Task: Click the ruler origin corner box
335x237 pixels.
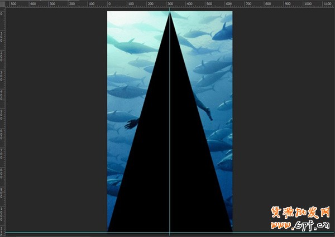Action: click(x=2, y=3)
